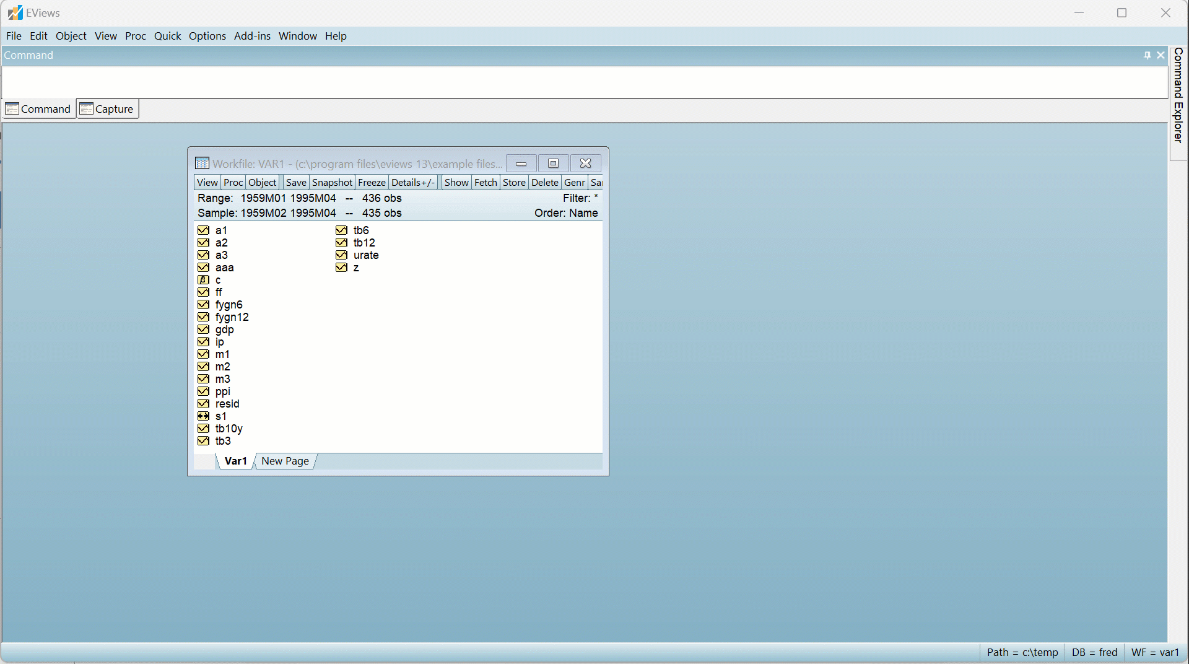Click the workfile View button
The image size is (1189, 664).
207,182
